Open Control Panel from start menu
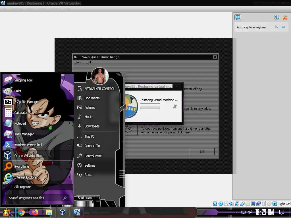The height and width of the screenshot is (218, 291). click(96, 156)
